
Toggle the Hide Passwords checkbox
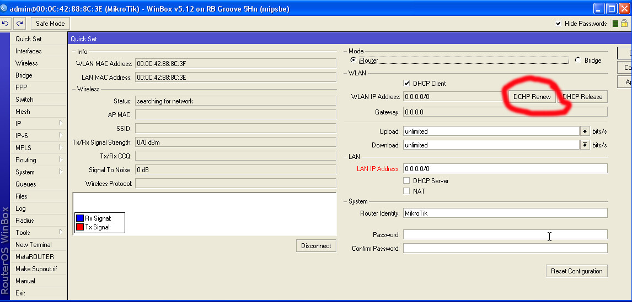[x=558, y=23]
